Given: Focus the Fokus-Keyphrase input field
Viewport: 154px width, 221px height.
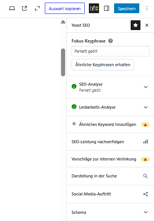Looking at the screenshot, I should [111, 51].
